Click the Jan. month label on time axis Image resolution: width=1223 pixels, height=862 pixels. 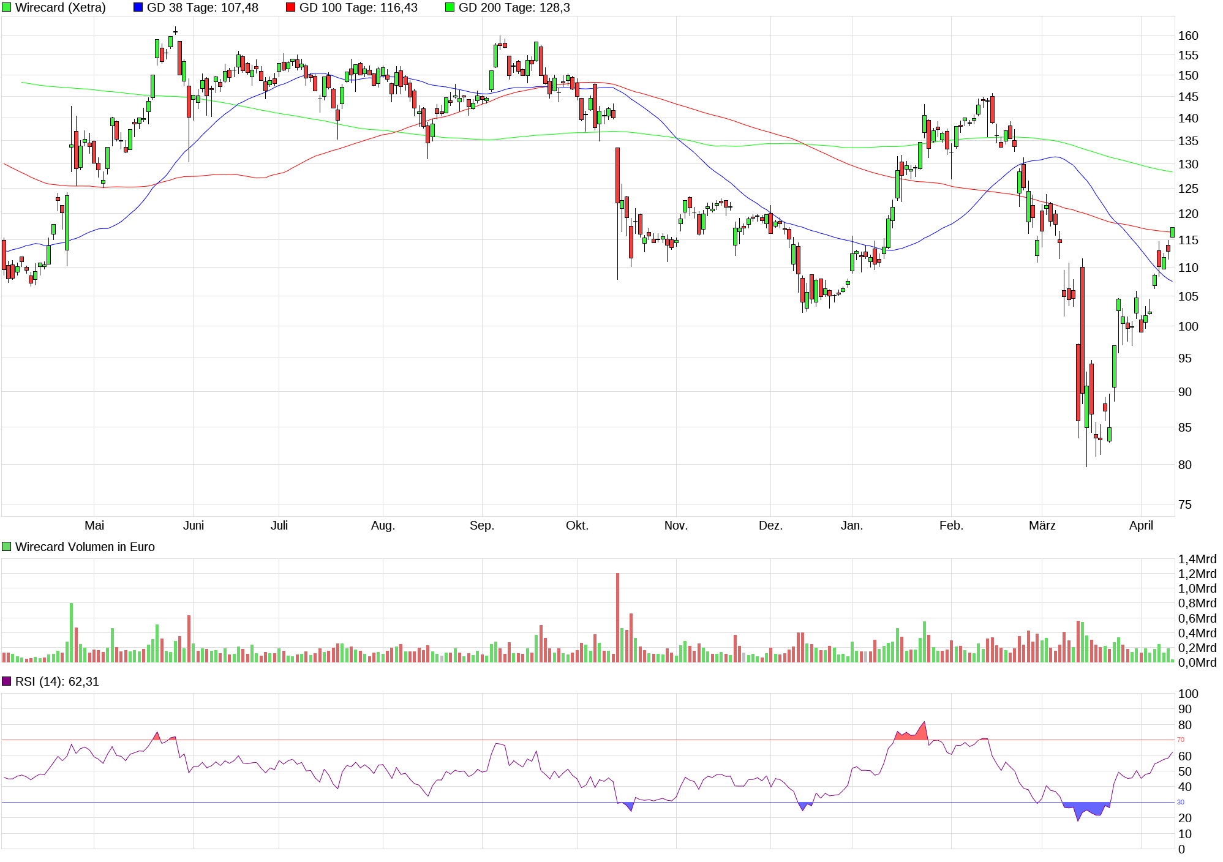pos(852,525)
